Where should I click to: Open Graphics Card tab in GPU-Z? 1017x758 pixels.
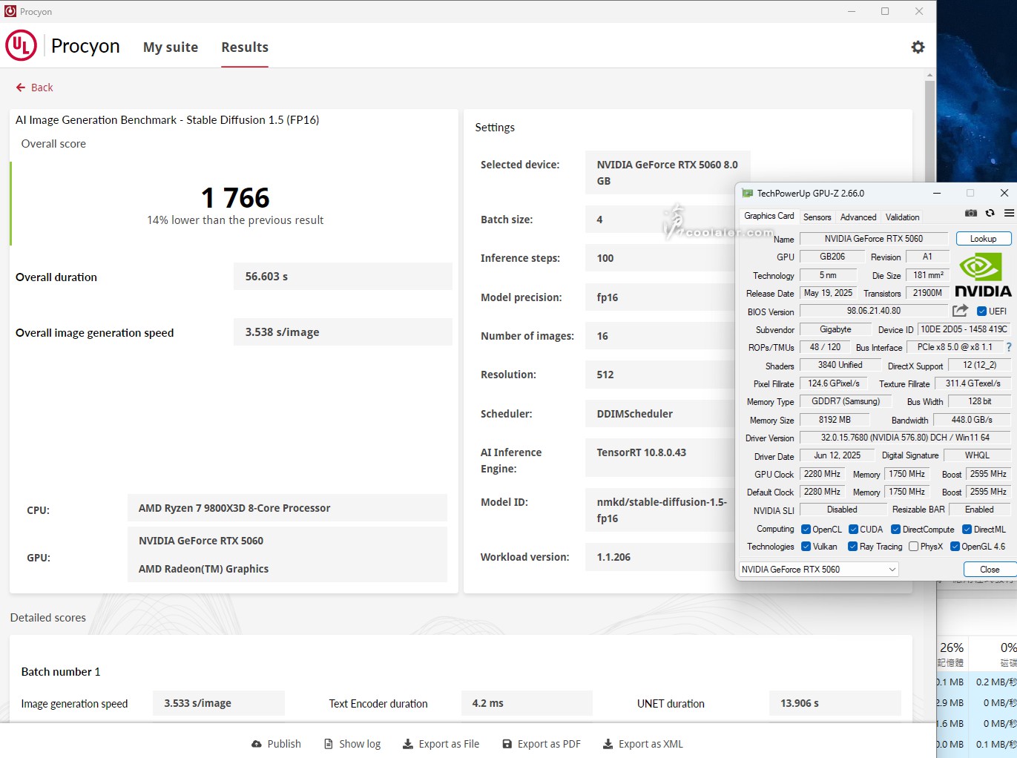tap(769, 216)
